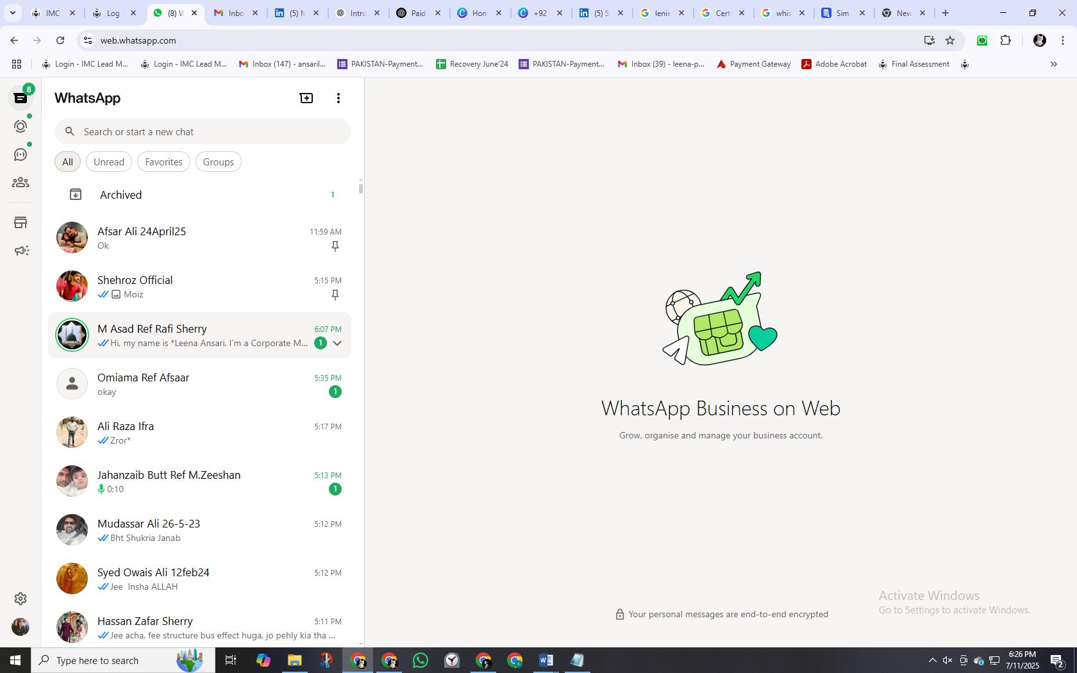Click the pin icon on Afsar Ali chat

(335, 246)
